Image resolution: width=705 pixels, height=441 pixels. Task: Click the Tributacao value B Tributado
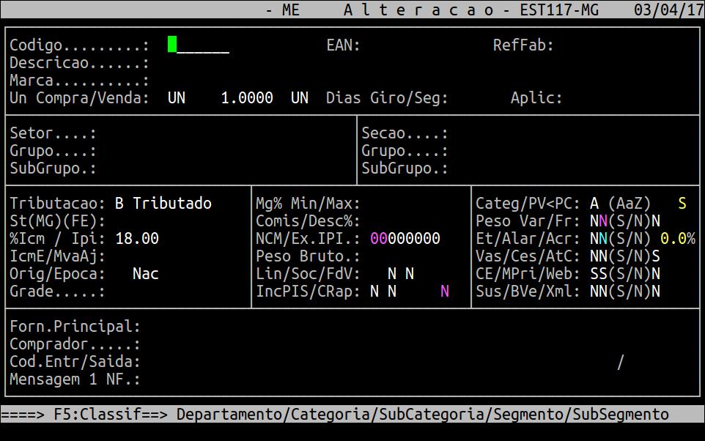pos(163,204)
